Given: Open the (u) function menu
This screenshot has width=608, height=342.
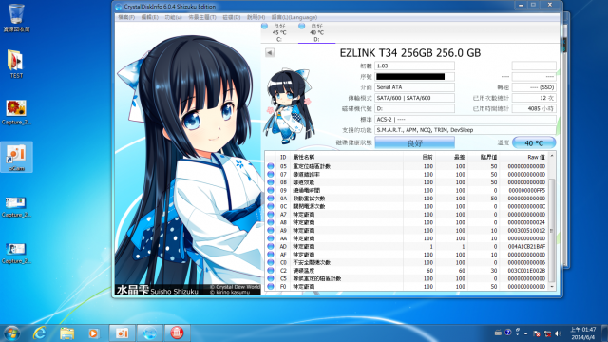Looking at the screenshot, I should click(x=173, y=17).
